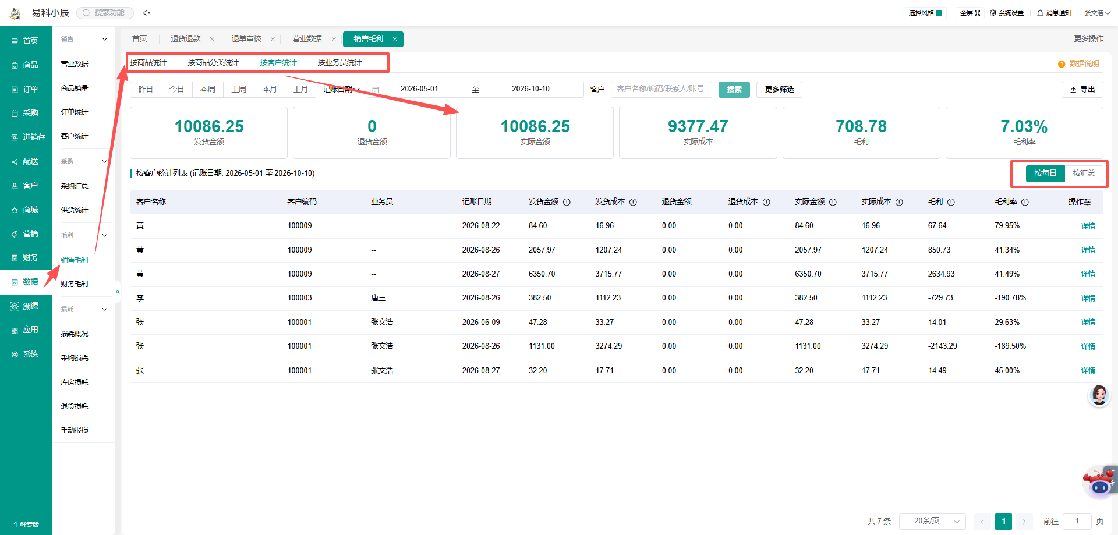Open the 商品 sidebar module

coord(26,65)
